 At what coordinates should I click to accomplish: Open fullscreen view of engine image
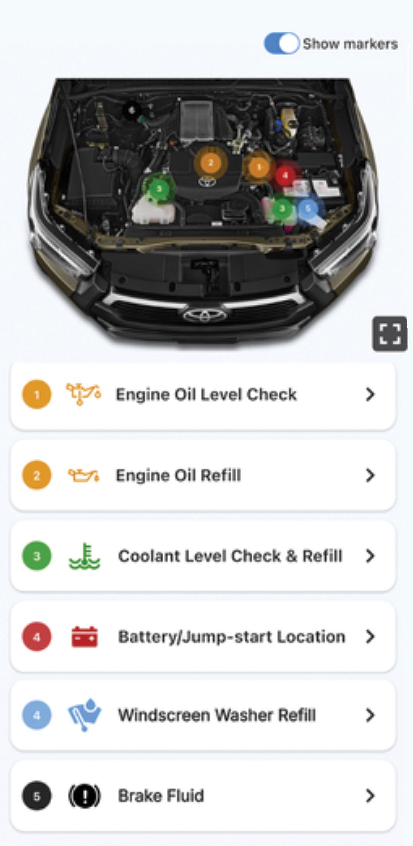[389, 334]
